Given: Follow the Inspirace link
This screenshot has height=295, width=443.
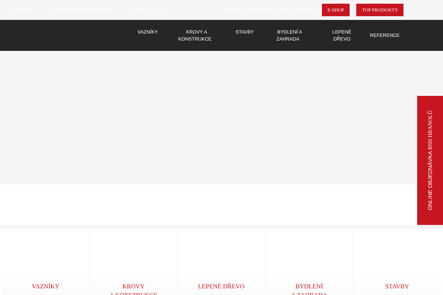Looking at the screenshot, I should click(x=305, y=10).
